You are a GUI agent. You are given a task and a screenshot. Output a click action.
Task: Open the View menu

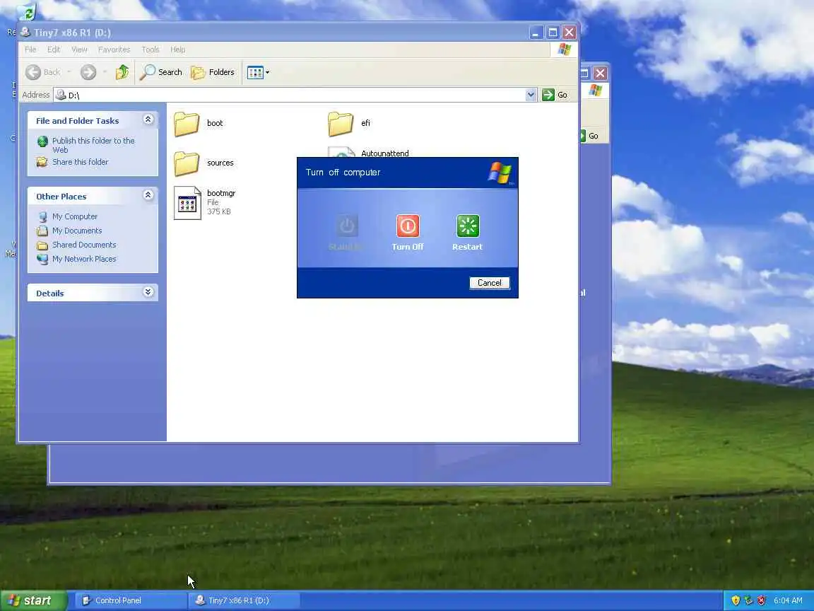79,50
